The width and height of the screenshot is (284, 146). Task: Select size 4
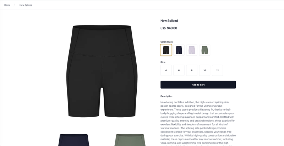tap(166, 71)
